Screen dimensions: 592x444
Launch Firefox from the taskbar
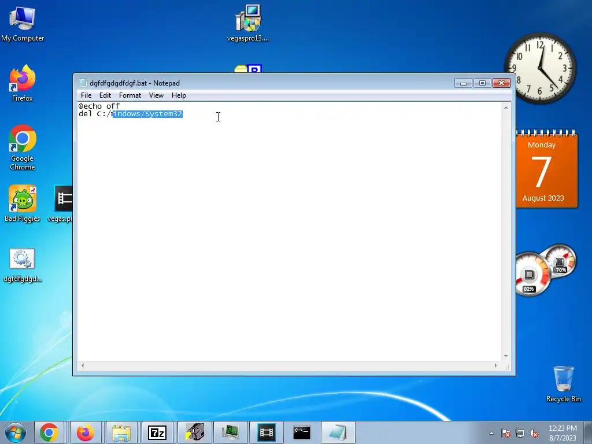click(86, 432)
